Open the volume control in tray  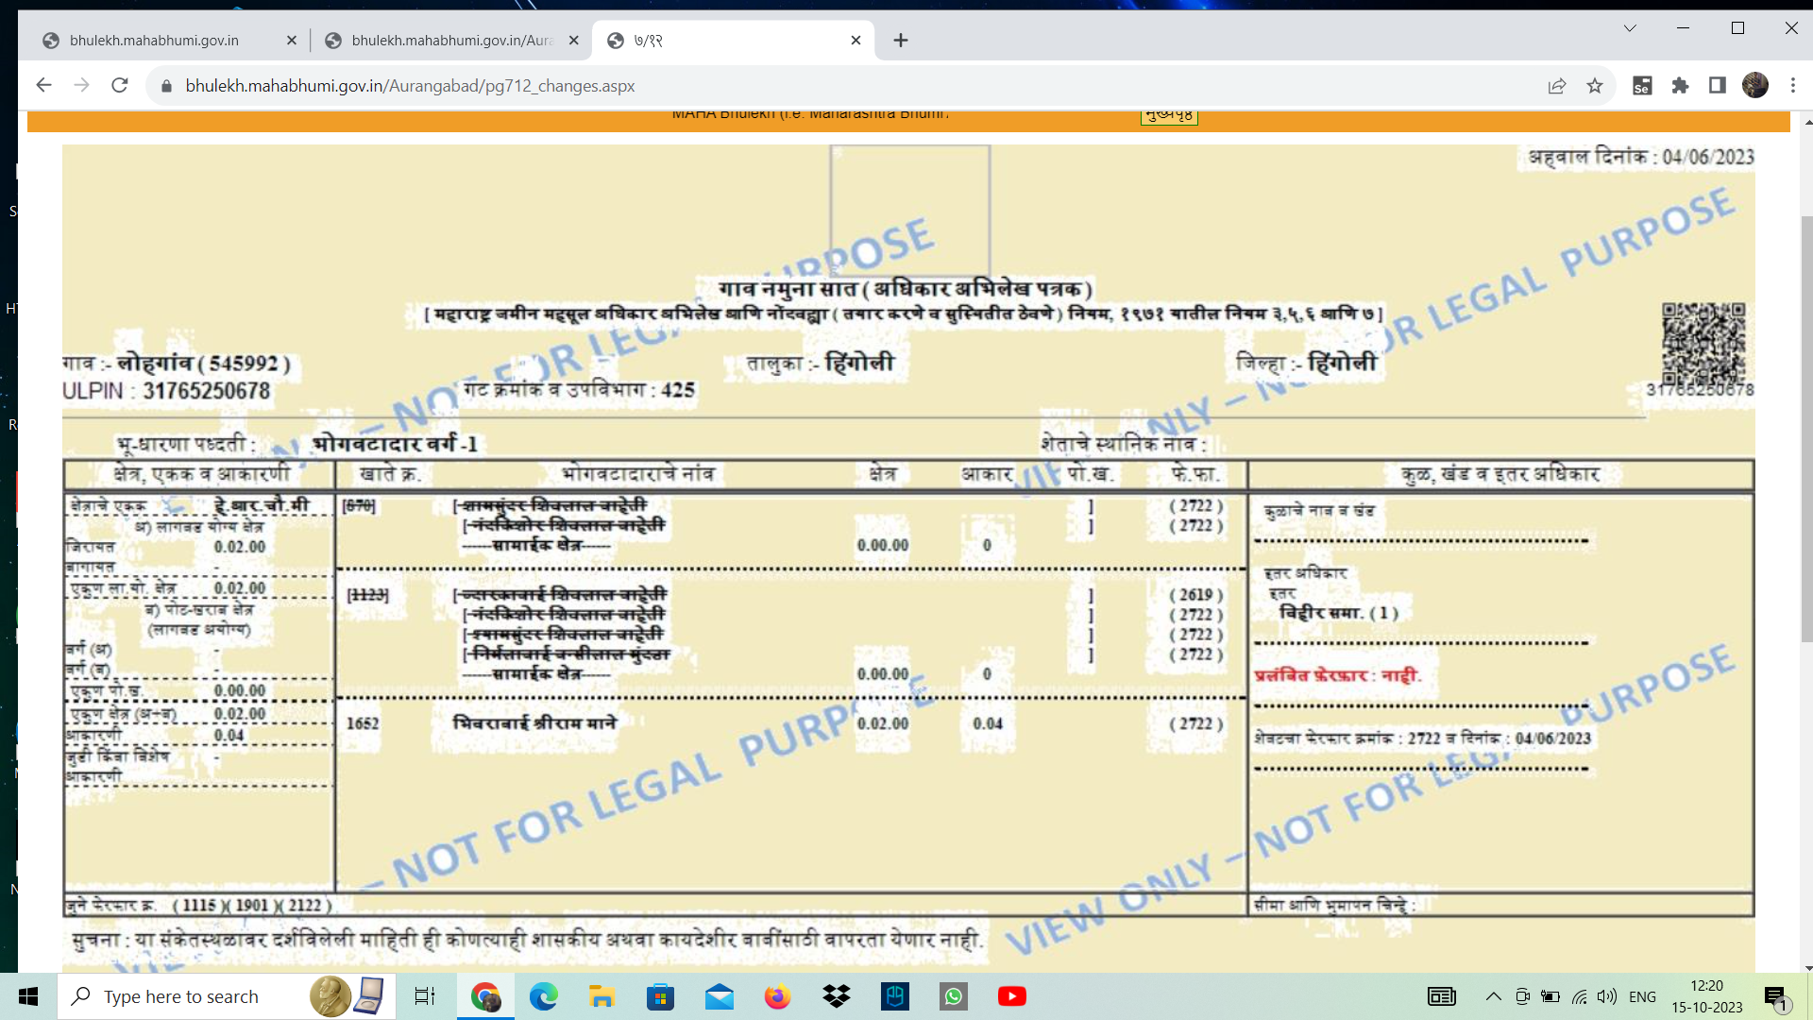tap(1606, 996)
